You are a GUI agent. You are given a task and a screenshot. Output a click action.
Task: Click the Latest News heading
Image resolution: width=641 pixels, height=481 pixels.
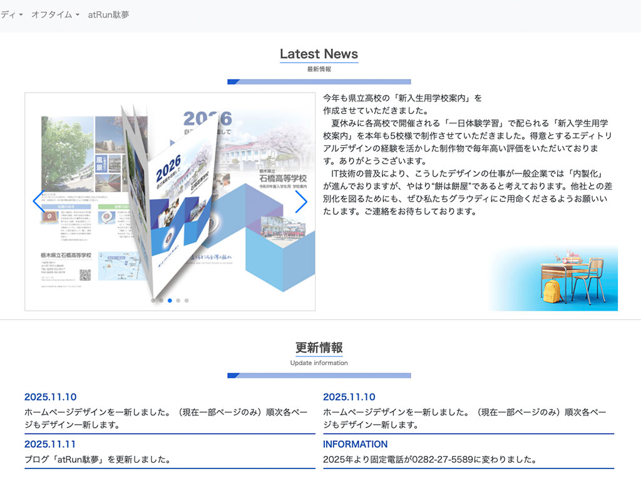click(319, 54)
